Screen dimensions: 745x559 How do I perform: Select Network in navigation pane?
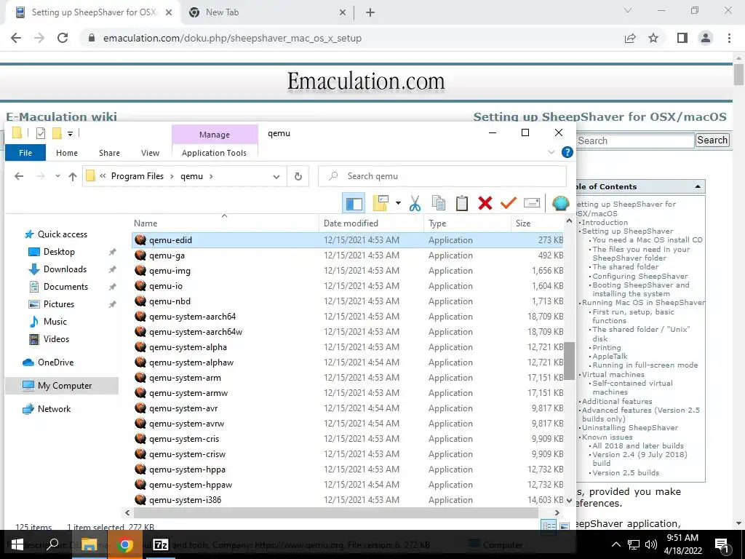54,409
